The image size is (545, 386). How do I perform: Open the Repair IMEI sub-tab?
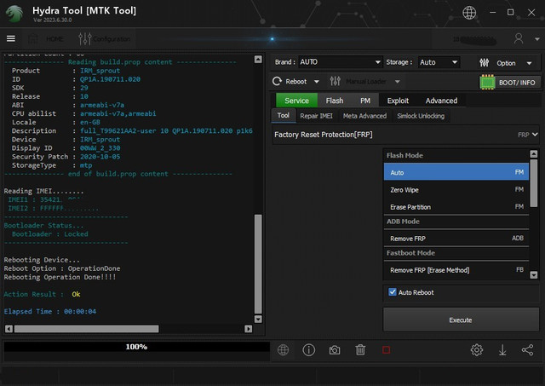[x=317, y=116]
